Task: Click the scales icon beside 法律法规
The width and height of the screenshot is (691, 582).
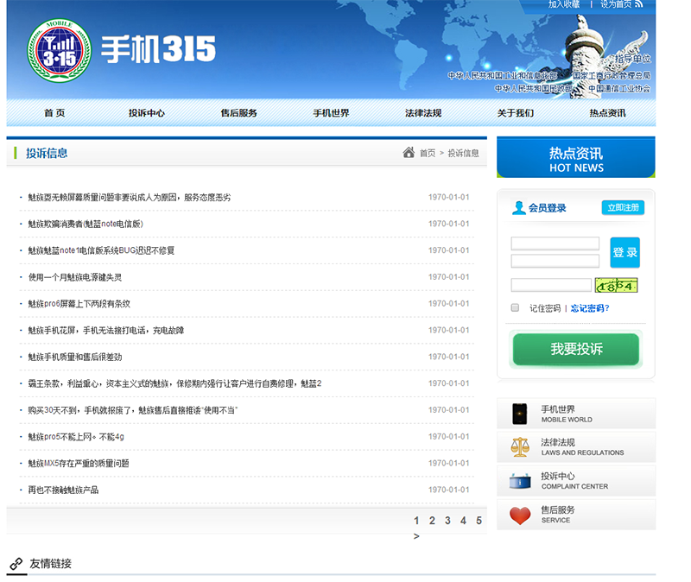Action: [520, 447]
